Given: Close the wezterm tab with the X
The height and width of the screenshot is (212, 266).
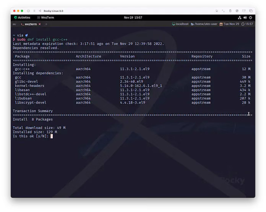Looking at the screenshot, I should tap(39, 24).
